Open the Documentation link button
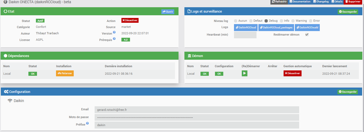The width and height of the screenshot is (364, 132). [x=300, y=2]
